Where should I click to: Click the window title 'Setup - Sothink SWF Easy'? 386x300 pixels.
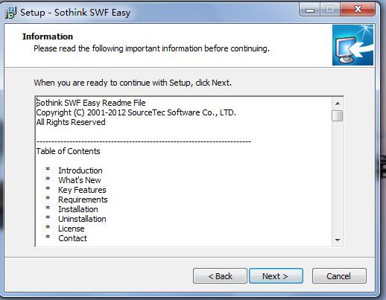75,13
